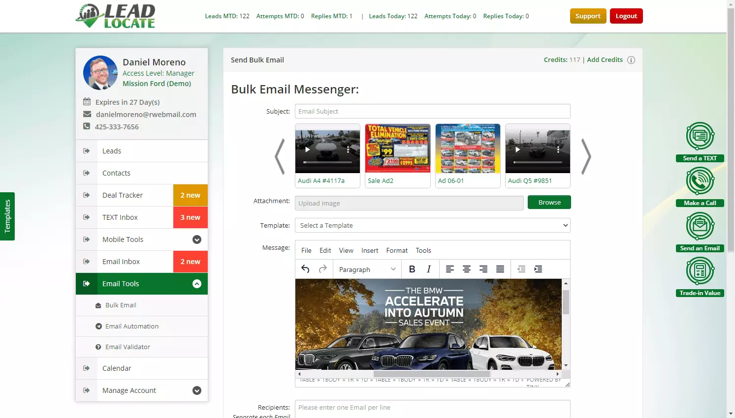Viewport: 735px width, 418px height.
Task: Play the Audi A4 #4117a video
Action: [x=308, y=149]
